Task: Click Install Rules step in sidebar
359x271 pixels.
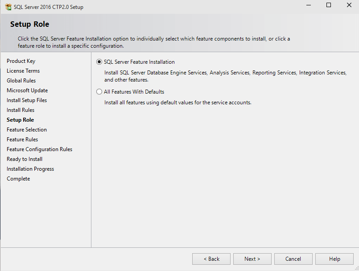Action: point(21,110)
